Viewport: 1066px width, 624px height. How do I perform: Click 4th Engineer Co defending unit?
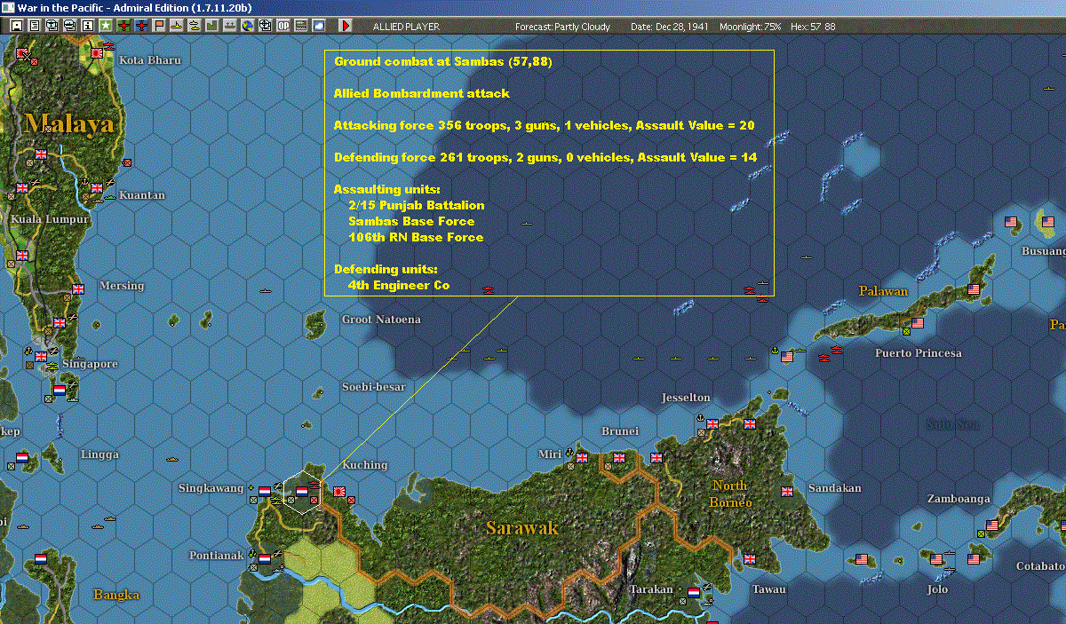[399, 285]
